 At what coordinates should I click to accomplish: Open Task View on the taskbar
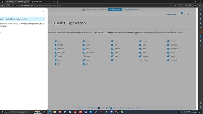point(44,112)
